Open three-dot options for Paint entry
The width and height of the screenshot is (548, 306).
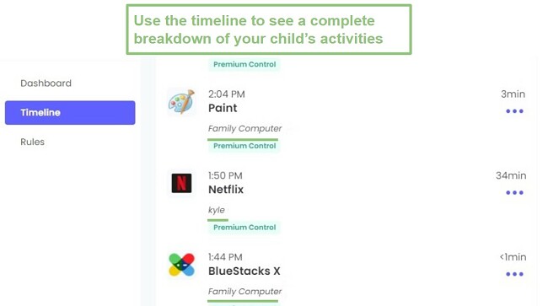(514, 111)
